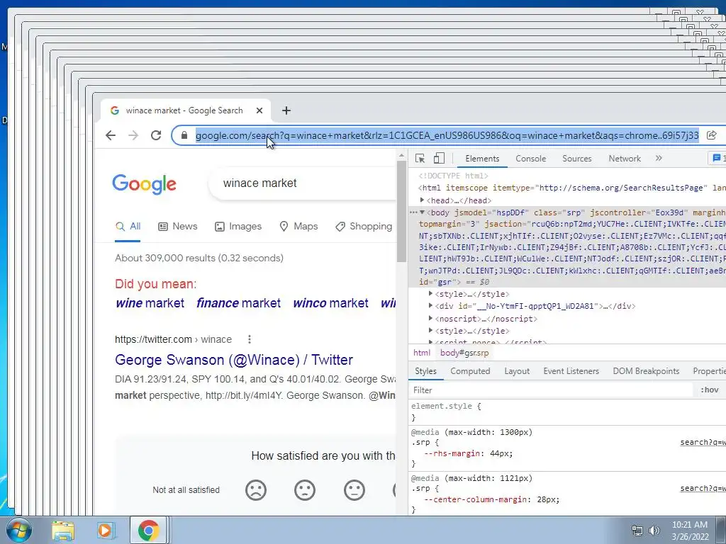Click html breadcrumb in DevTools
The height and width of the screenshot is (544, 726).
[x=421, y=353]
